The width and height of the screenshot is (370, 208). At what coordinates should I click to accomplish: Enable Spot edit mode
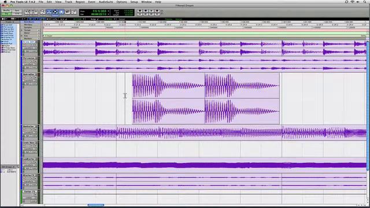[17, 10]
